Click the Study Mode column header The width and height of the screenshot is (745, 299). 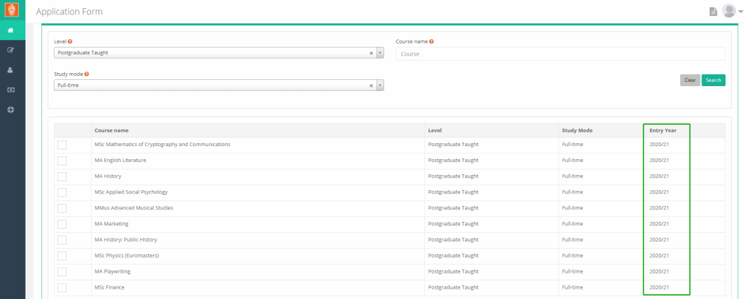[577, 130]
